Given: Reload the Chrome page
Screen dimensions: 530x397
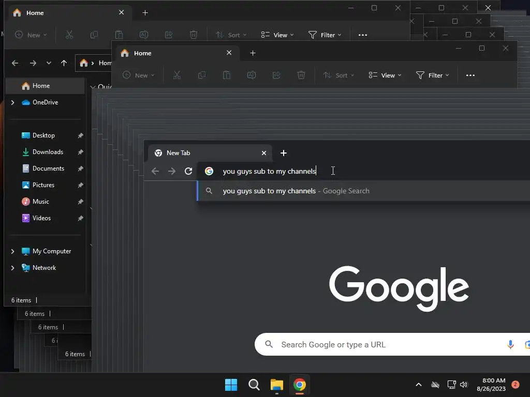Looking at the screenshot, I should tap(188, 171).
